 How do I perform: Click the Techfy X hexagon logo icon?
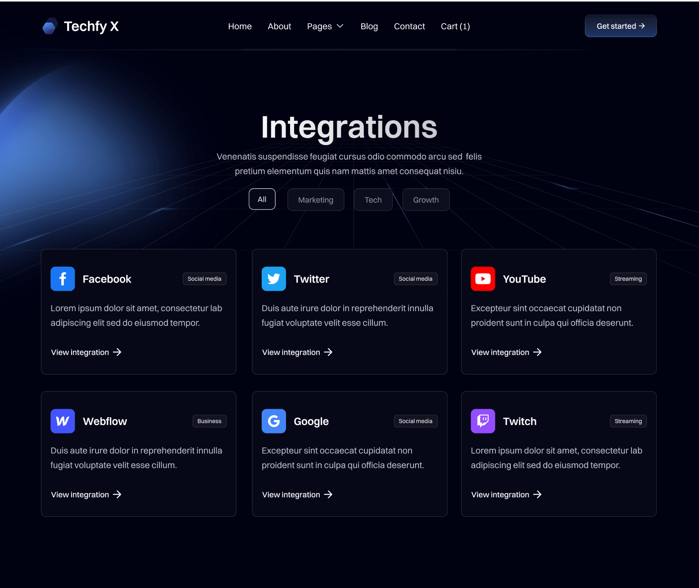coord(50,26)
